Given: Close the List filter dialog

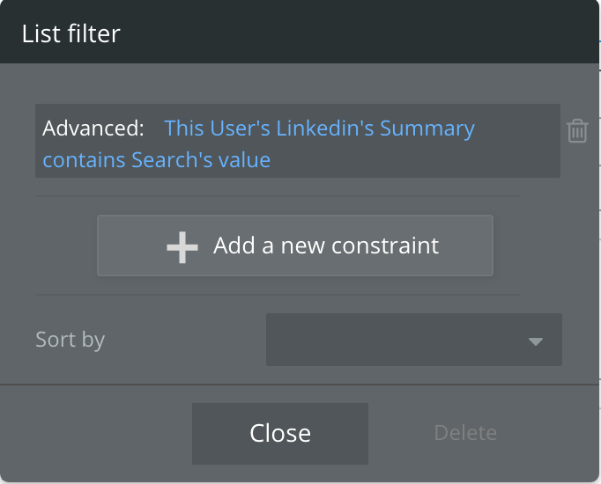Looking at the screenshot, I should (x=280, y=433).
